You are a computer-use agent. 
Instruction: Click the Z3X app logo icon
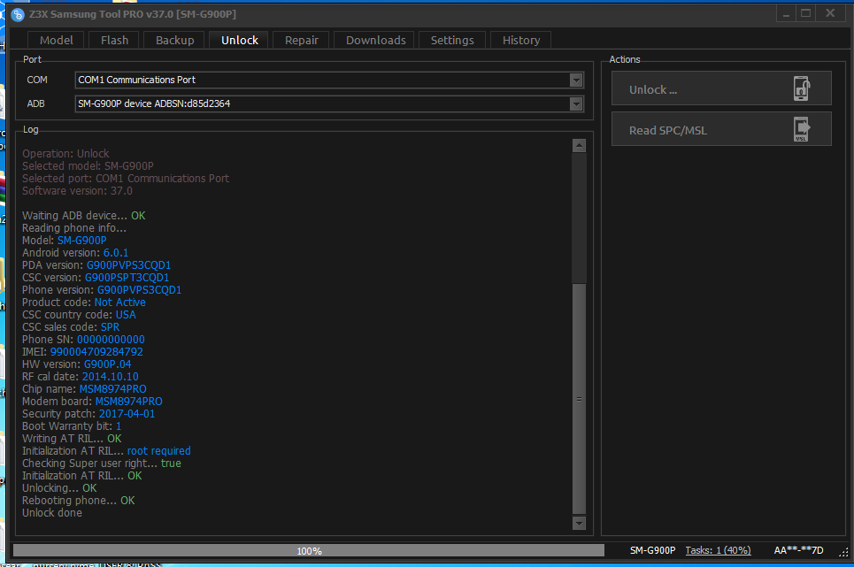coord(18,15)
